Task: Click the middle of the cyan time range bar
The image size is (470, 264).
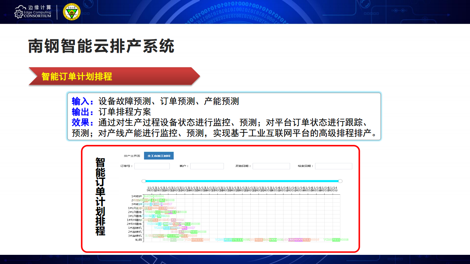Action: [x=242, y=181]
